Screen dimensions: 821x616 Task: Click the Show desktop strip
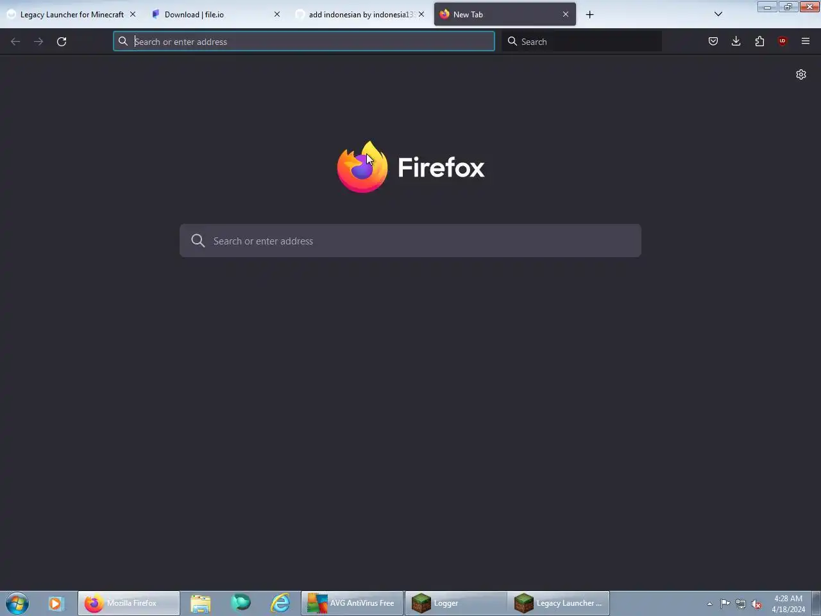[x=817, y=603]
